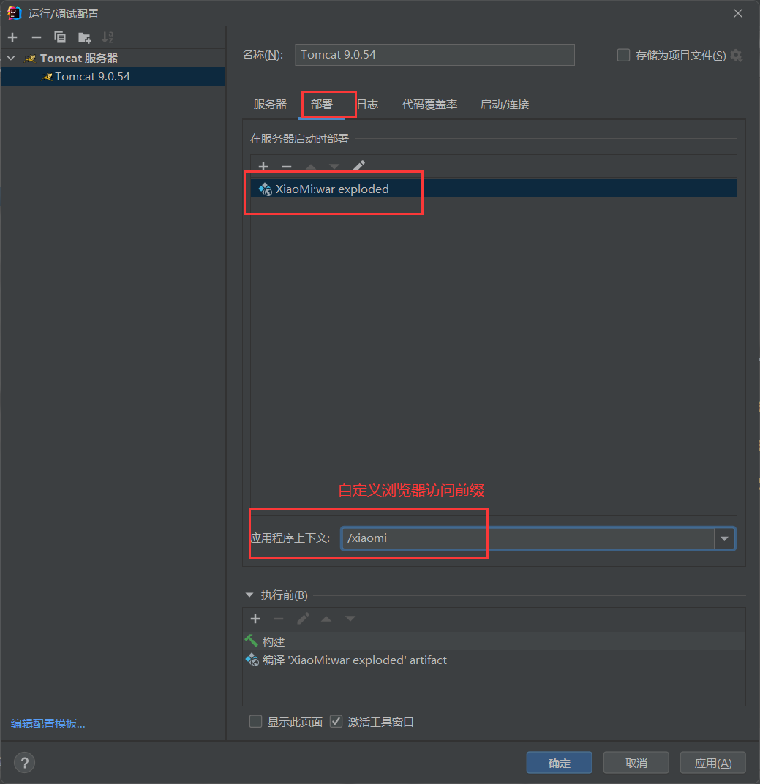This screenshot has width=760, height=784.
Task: Edit deployment artifact pencil icon
Action: pos(358,166)
